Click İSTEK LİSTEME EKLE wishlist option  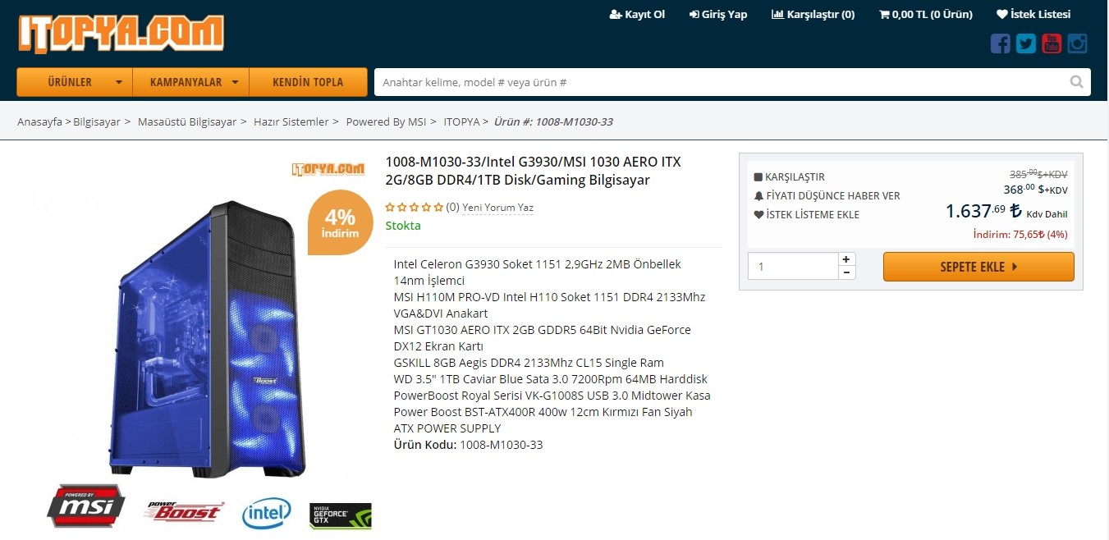coord(806,214)
